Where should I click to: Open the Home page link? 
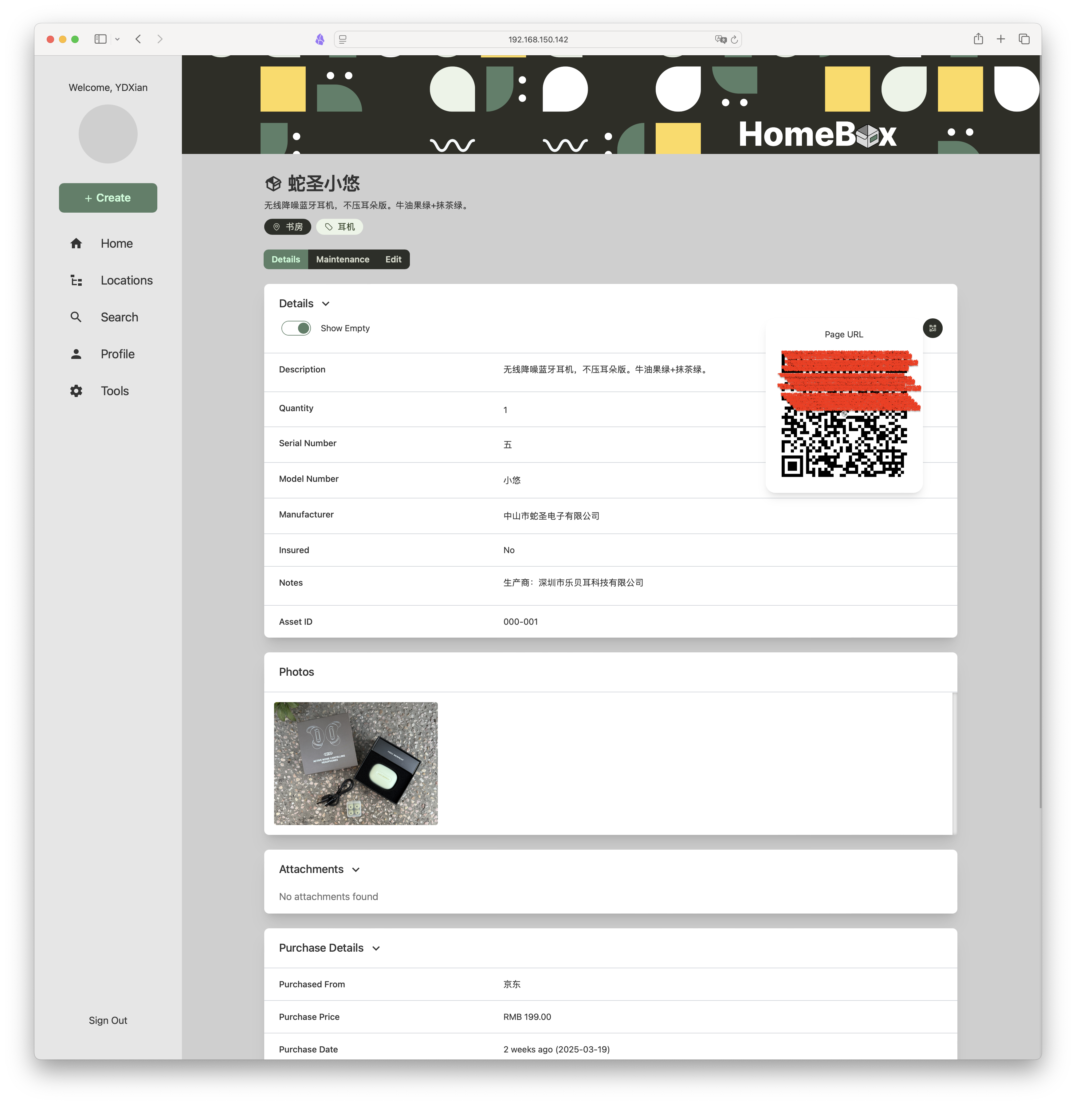[x=116, y=244]
